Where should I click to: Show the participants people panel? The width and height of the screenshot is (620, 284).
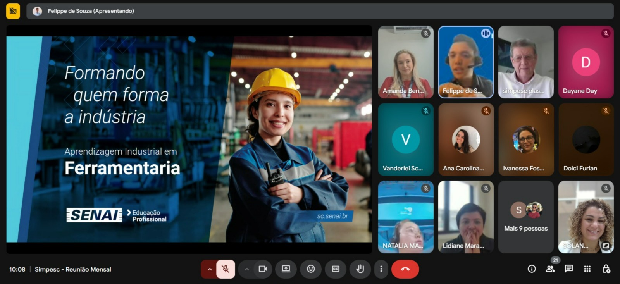(x=550, y=269)
